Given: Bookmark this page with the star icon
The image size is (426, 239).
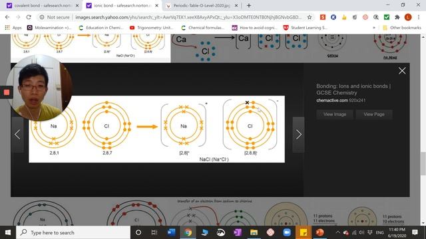Looking at the screenshot, I should 310,17.
